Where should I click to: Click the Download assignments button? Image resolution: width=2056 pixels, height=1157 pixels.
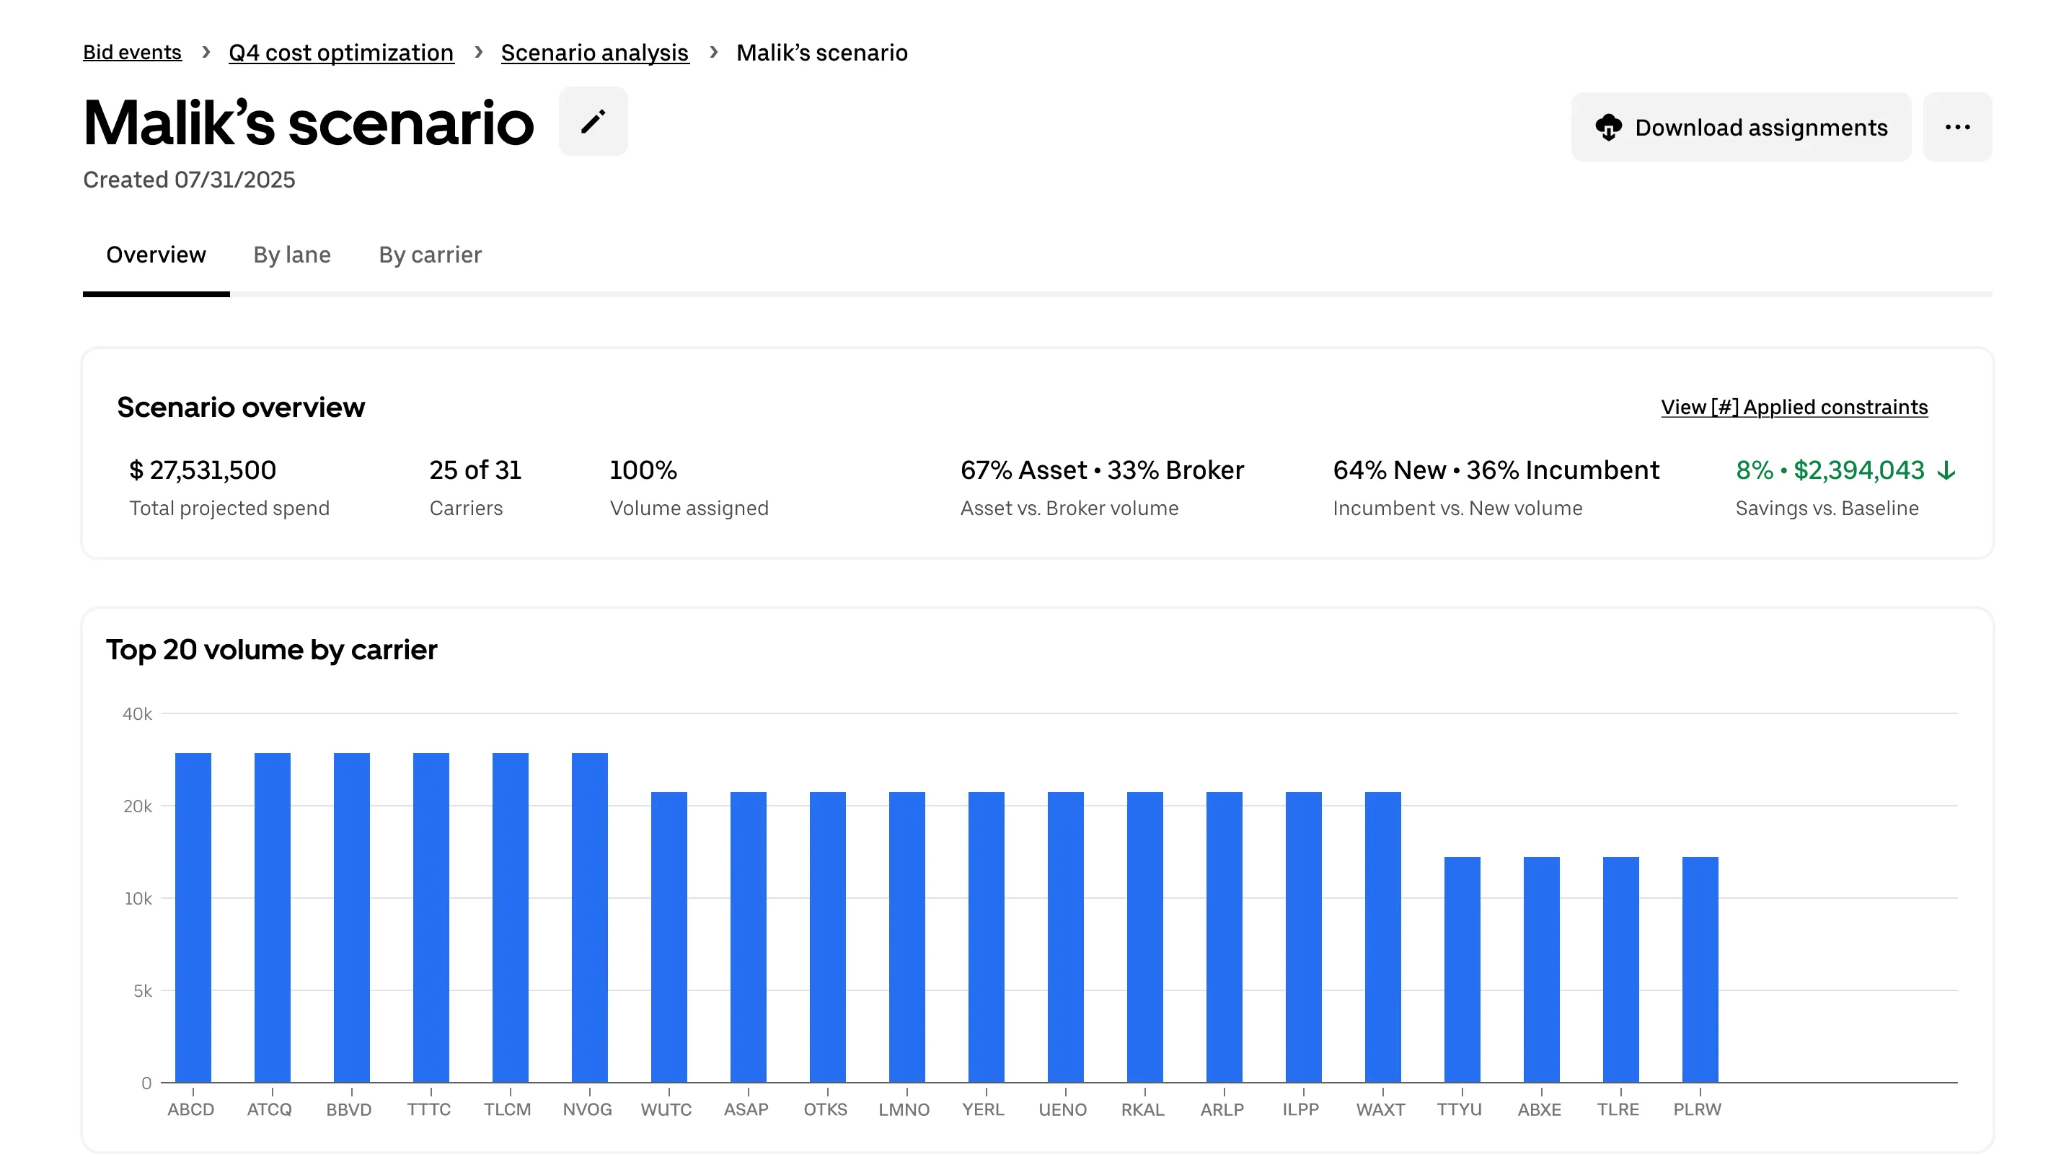[x=1740, y=126]
